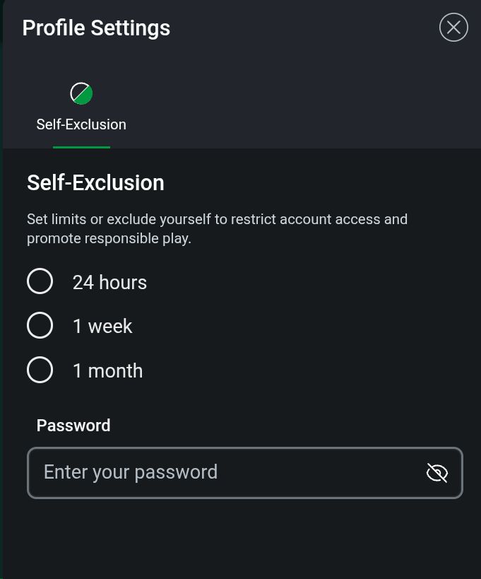Click the Self-Exclusion section heading

(95, 182)
